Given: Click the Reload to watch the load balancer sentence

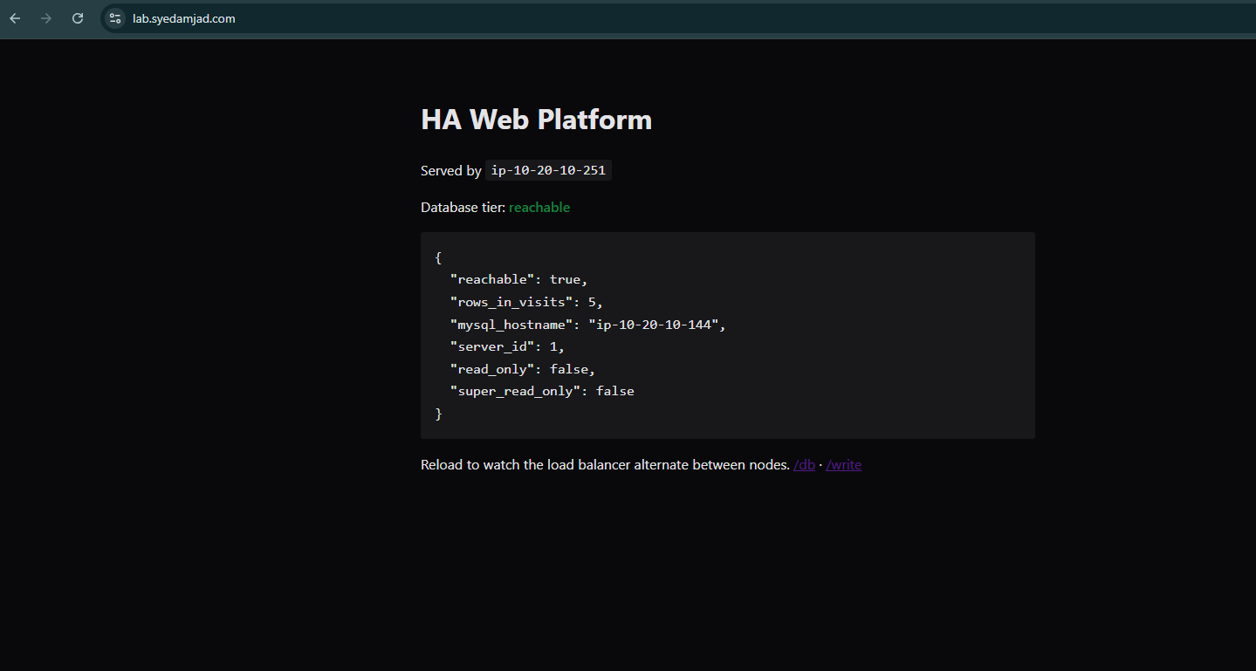Looking at the screenshot, I should click(605, 465).
